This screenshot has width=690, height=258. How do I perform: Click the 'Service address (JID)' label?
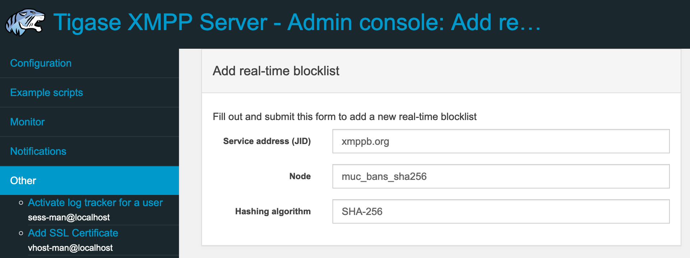(x=267, y=141)
